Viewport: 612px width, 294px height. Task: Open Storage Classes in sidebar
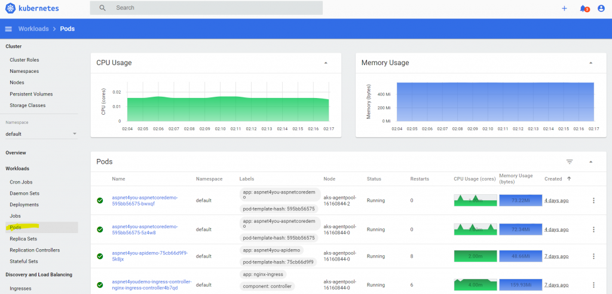click(x=27, y=105)
